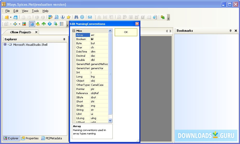Click the document with green down-arrow icon
The image size is (240, 144).
pos(56,24)
